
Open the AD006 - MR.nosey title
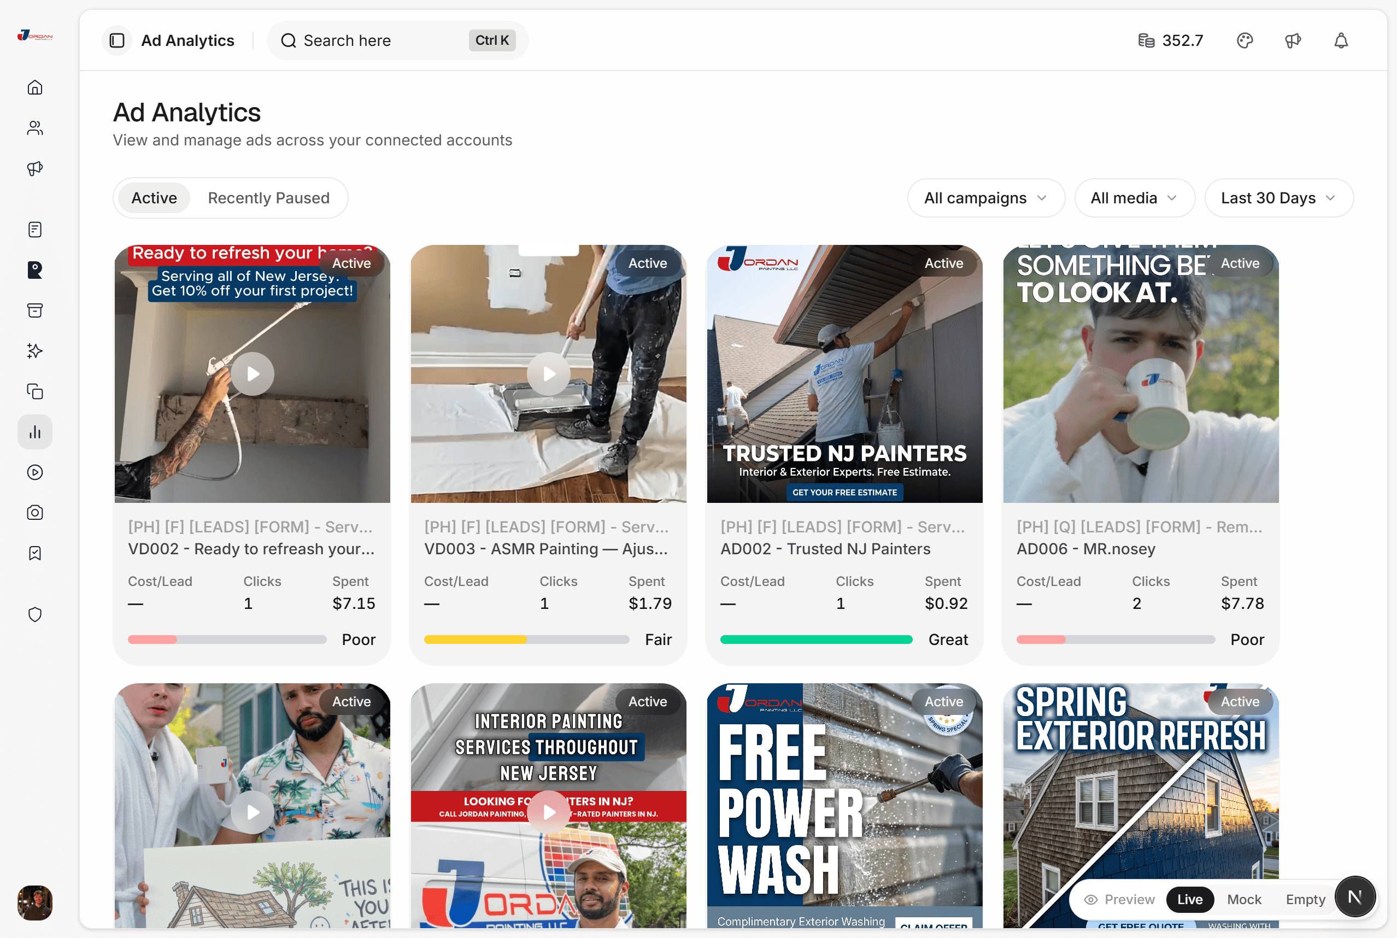pyautogui.click(x=1086, y=549)
